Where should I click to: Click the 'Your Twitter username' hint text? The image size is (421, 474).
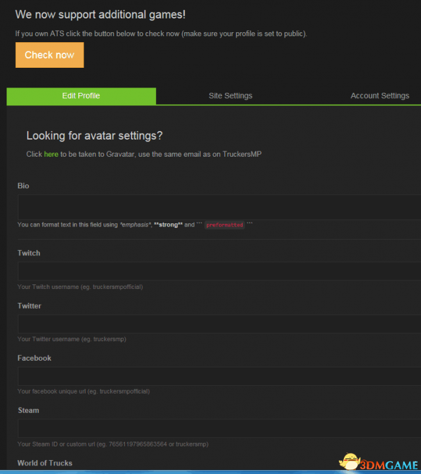pyautogui.click(x=72, y=339)
